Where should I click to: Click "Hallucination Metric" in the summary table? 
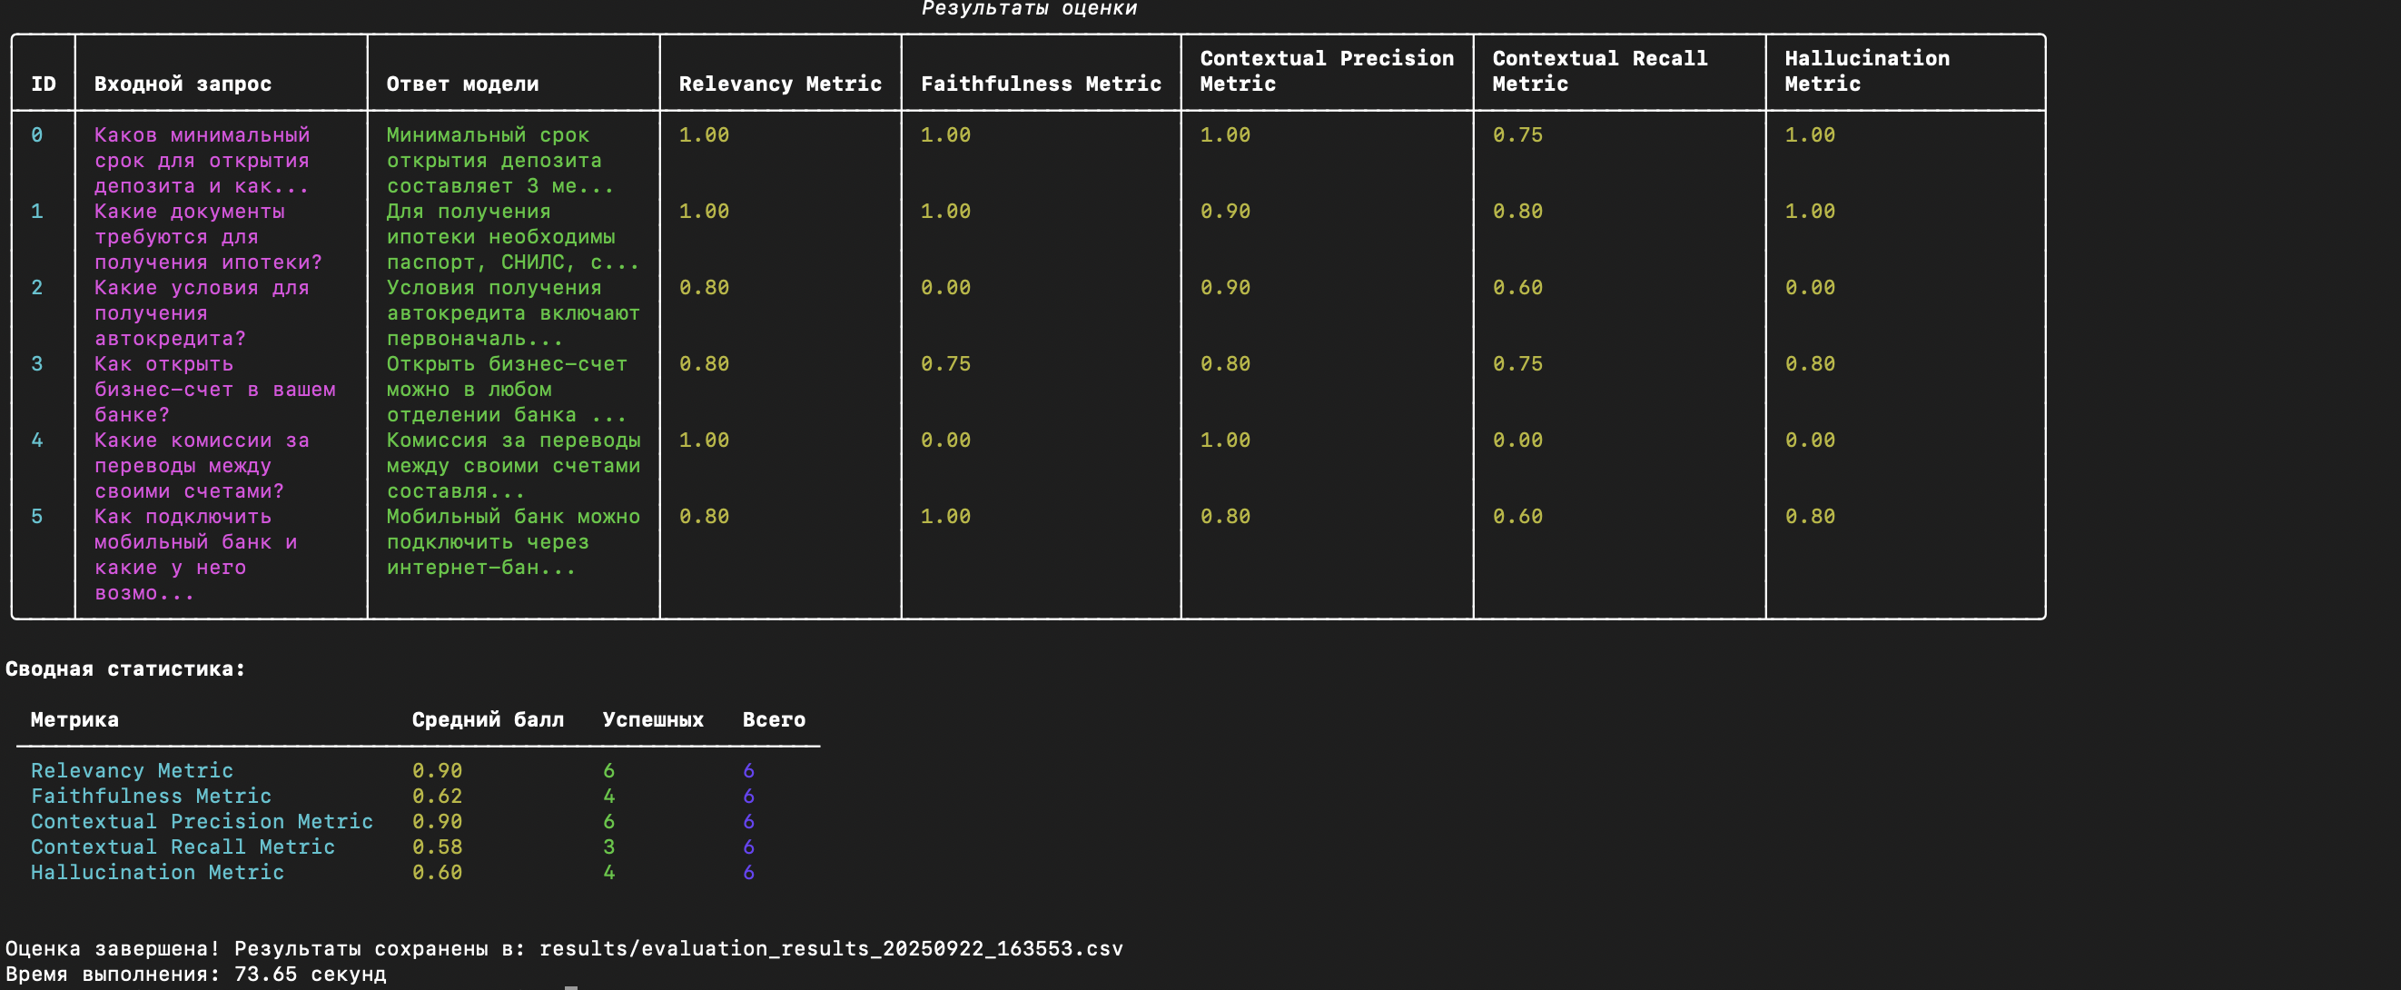click(x=156, y=873)
